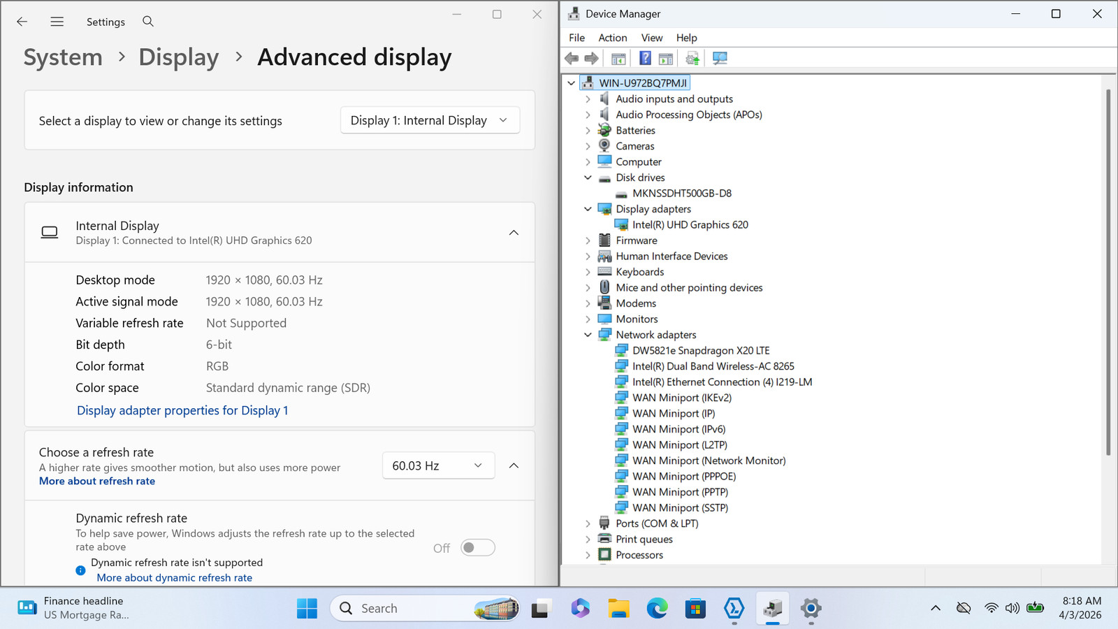This screenshot has width=1118, height=629.
Task: Collapse the Internal Display information section
Action: [x=514, y=233]
